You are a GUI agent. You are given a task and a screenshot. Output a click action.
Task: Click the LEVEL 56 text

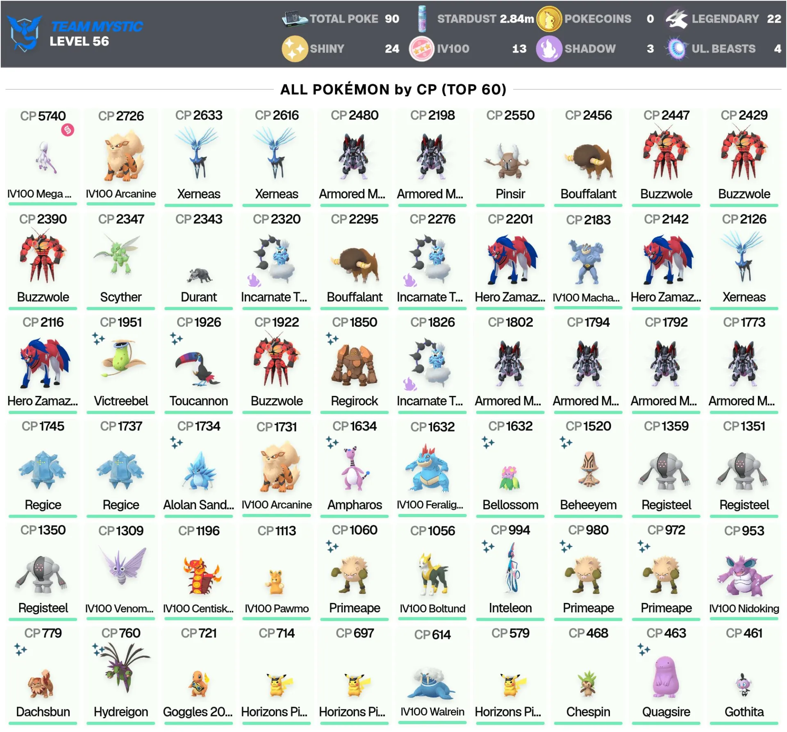coord(79,41)
